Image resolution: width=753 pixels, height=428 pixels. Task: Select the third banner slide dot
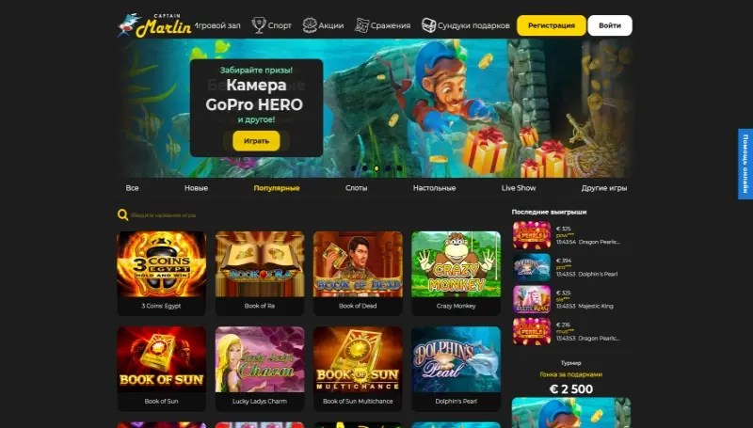click(x=376, y=168)
